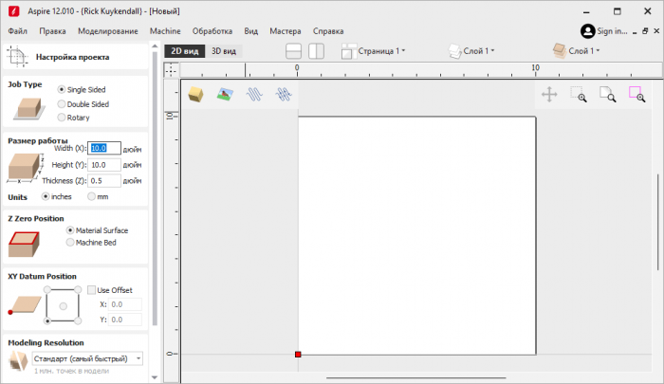The image size is (664, 384).
Task: Select mm units radio button
Action: [x=92, y=196]
